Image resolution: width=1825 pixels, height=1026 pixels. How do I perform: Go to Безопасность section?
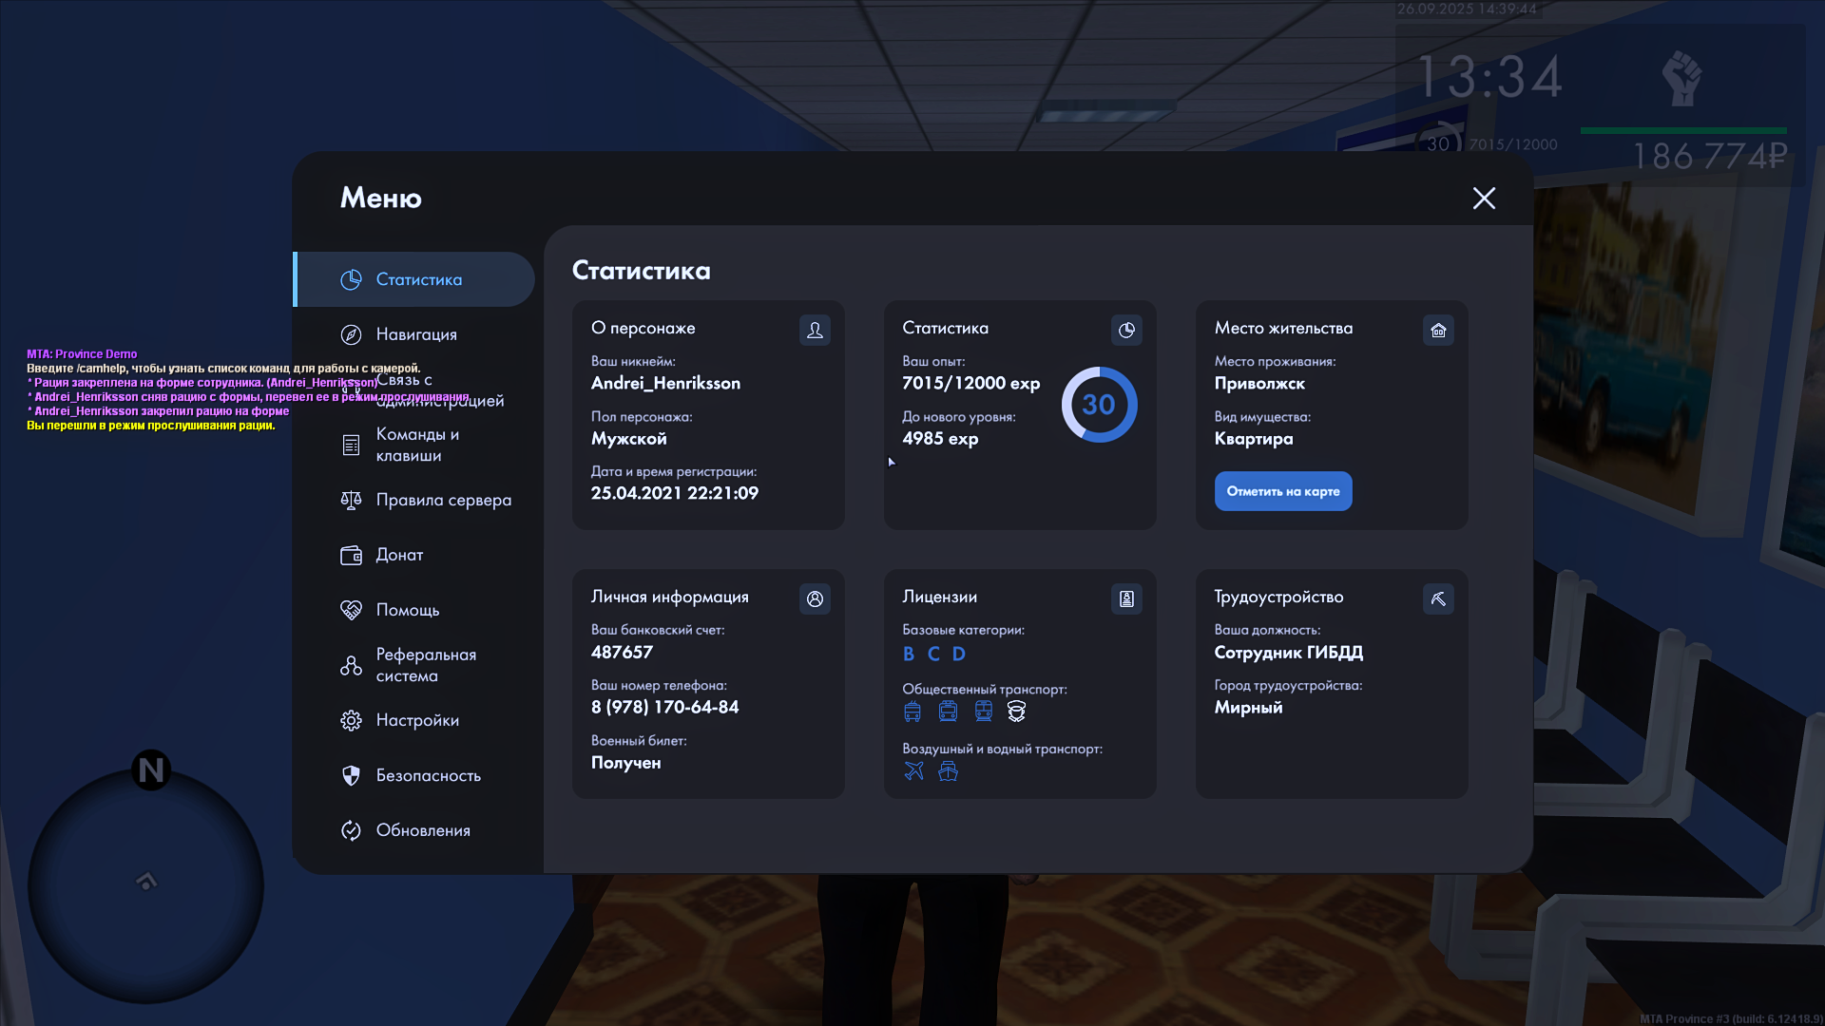(x=428, y=775)
